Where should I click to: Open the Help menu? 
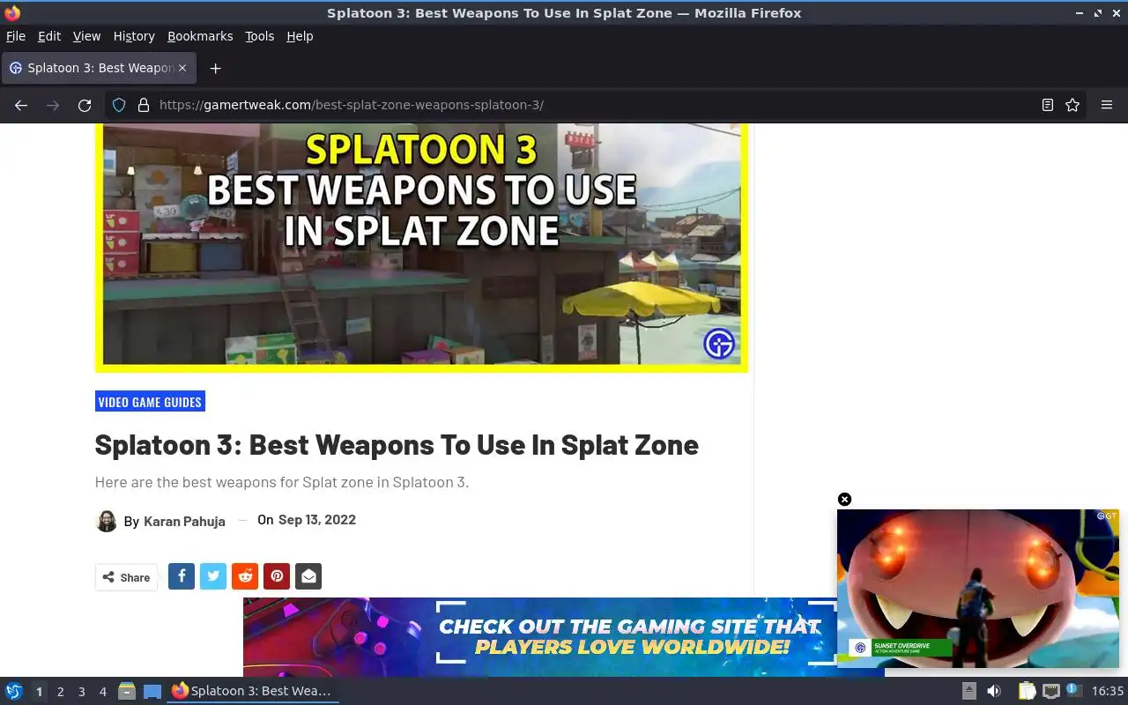pos(300,36)
